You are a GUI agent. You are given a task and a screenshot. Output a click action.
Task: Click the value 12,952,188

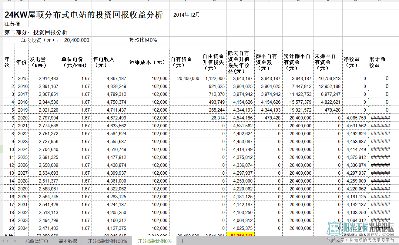click(x=328, y=86)
